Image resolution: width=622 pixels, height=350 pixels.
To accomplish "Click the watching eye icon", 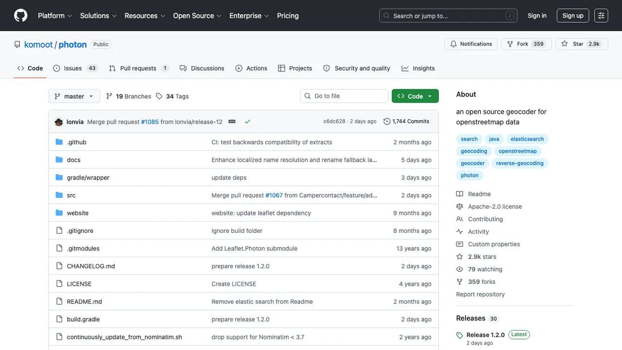I will point(460,269).
